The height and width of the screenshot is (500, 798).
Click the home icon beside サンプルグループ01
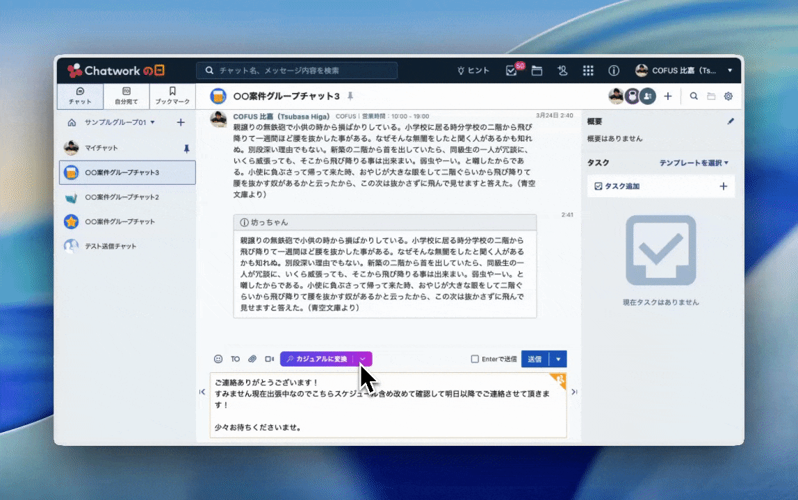72,122
